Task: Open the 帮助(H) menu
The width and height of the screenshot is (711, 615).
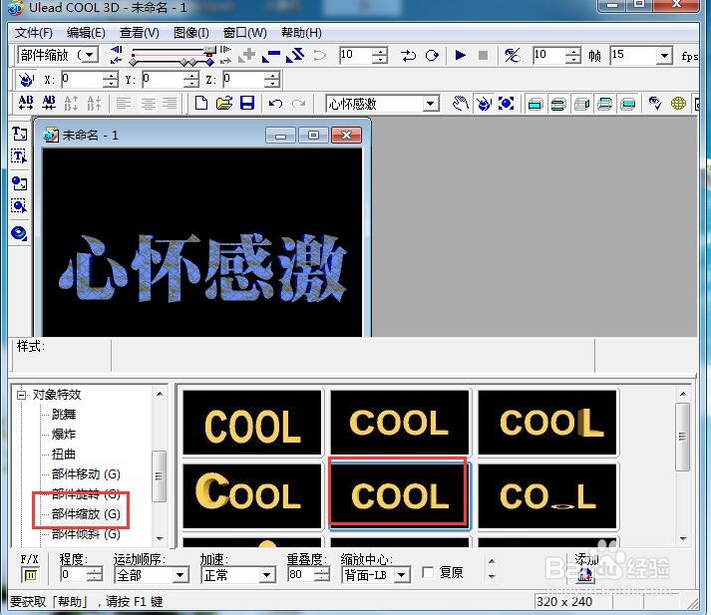Action: click(x=301, y=33)
